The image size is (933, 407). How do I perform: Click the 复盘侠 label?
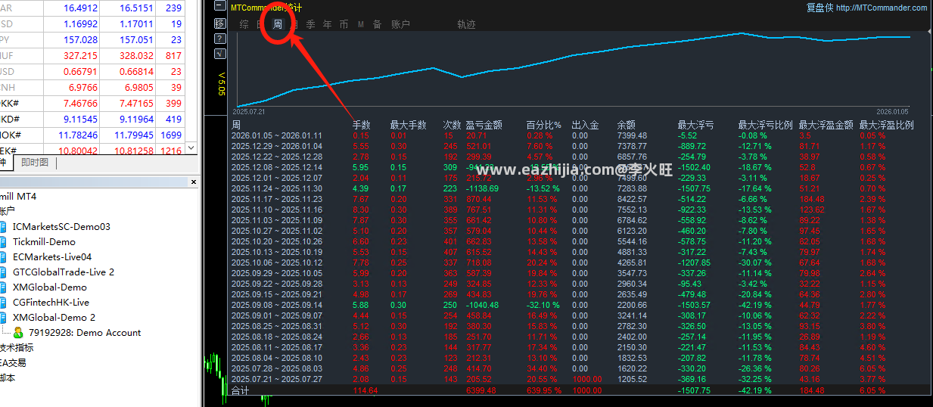point(819,8)
